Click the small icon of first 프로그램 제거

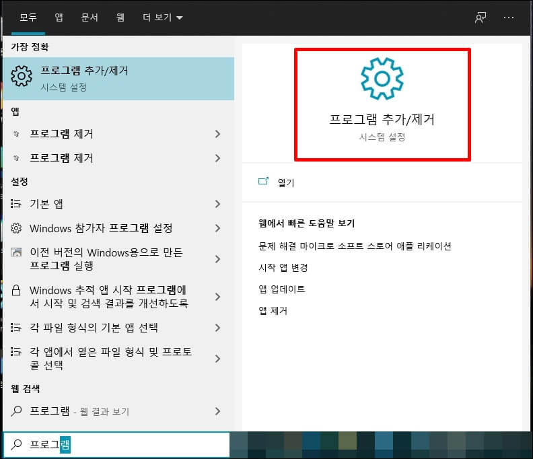pos(16,134)
